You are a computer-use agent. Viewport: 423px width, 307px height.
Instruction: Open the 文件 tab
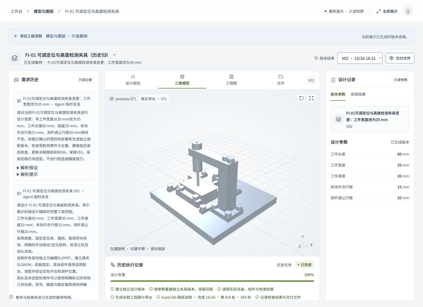[x=281, y=80]
